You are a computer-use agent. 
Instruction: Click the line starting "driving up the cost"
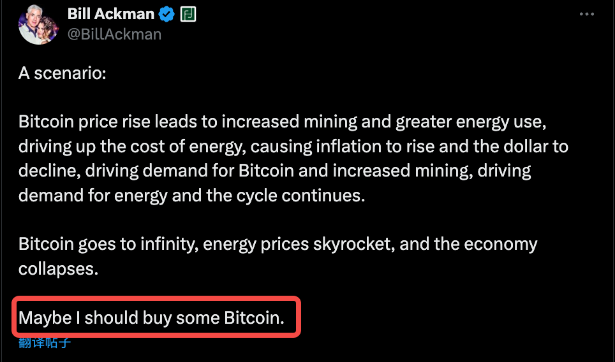pyautogui.click(x=293, y=147)
